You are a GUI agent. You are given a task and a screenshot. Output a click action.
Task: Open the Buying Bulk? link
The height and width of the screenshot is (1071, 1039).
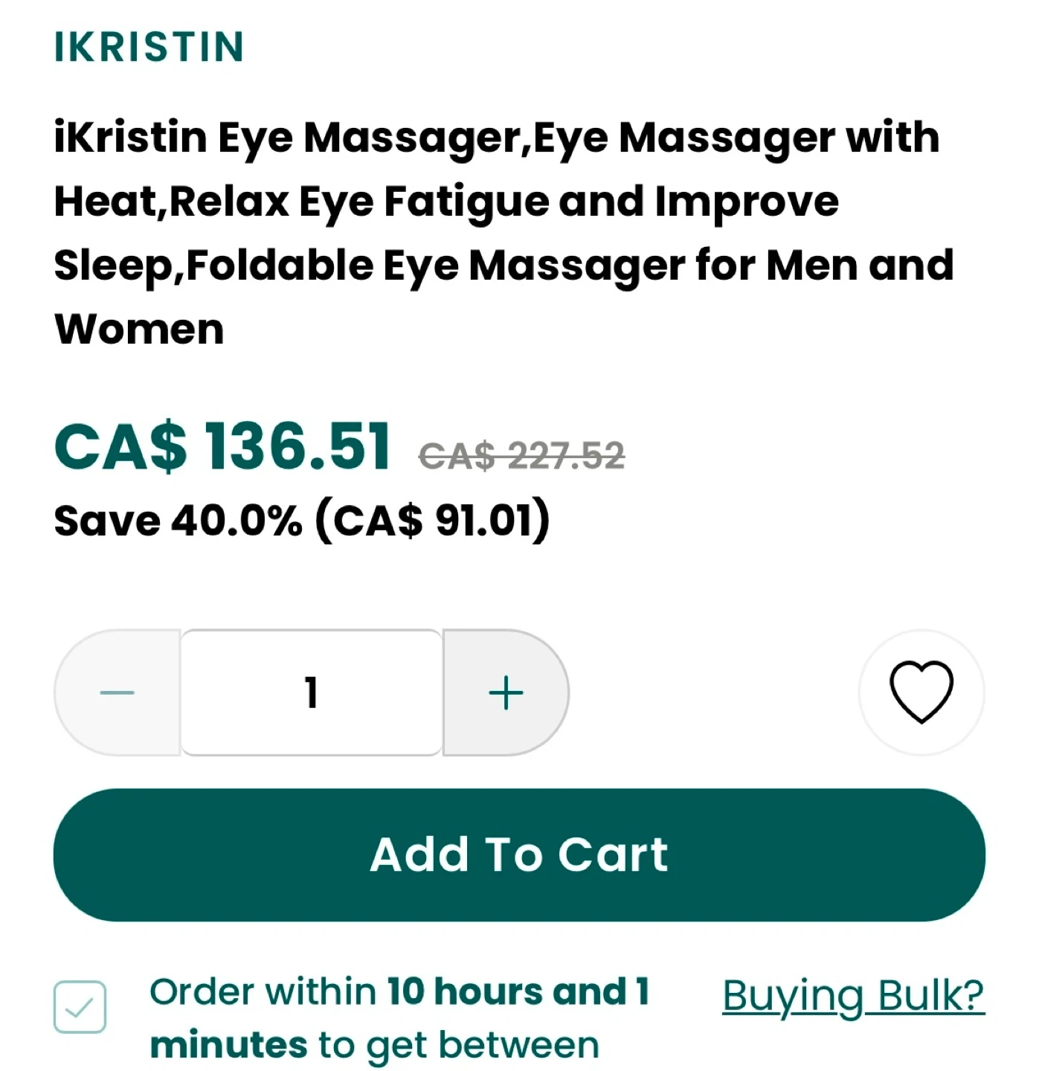pos(853,996)
